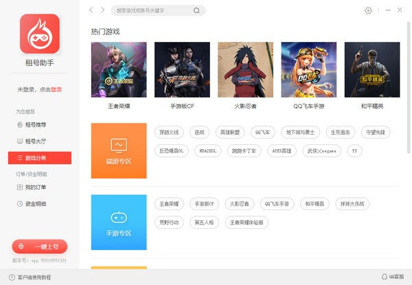Open the 火影忍者 game cover thumbnail
This screenshot has height=285, width=412.
(245, 69)
